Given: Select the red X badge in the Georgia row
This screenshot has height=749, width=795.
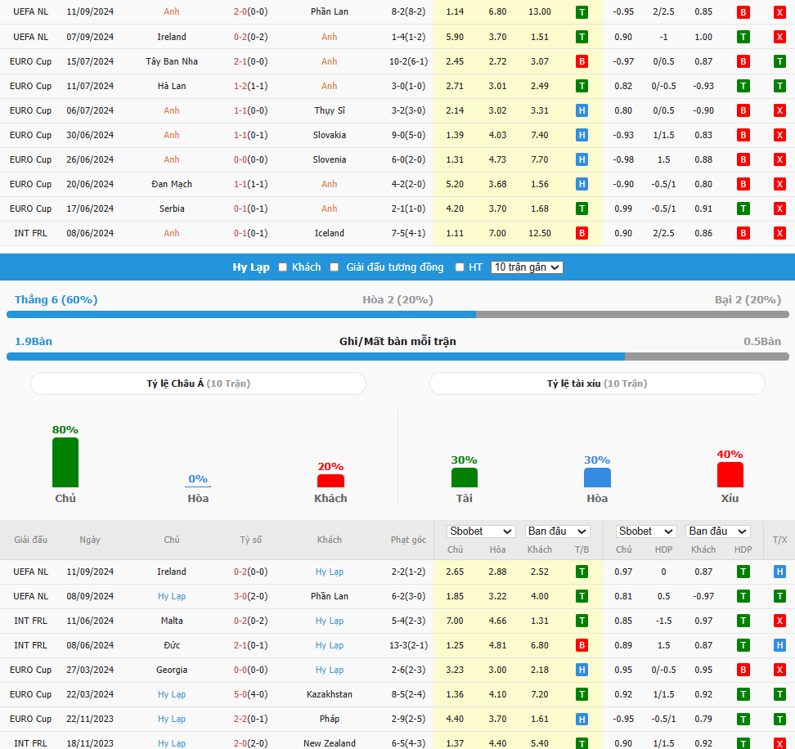Looking at the screenshot, I should coord(779,670).
